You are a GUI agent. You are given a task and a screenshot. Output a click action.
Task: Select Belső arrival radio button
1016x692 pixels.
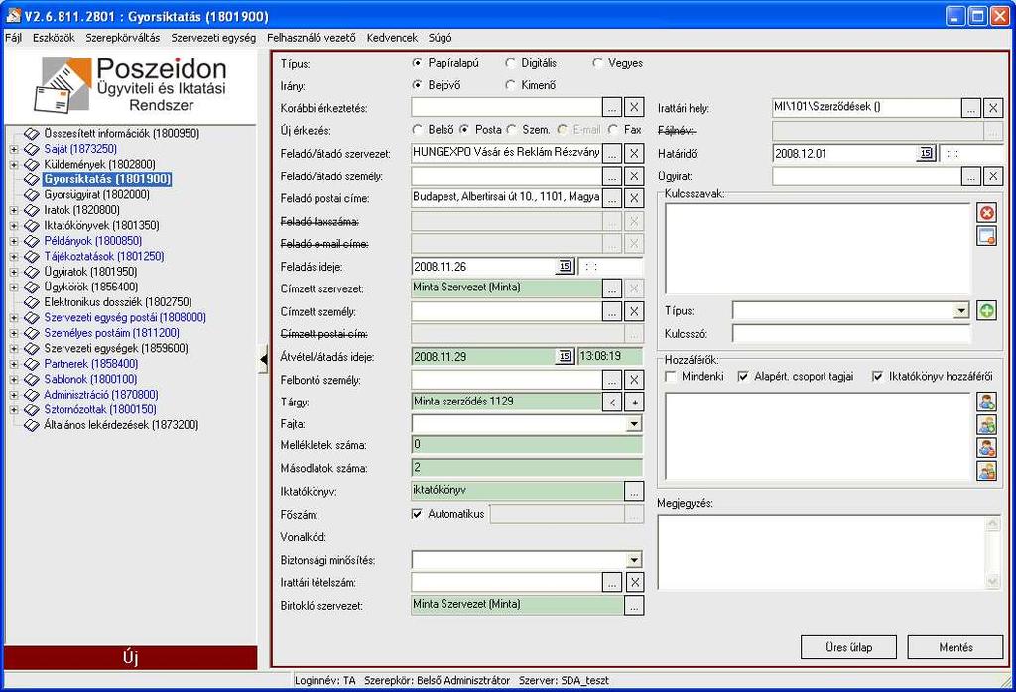418,130
